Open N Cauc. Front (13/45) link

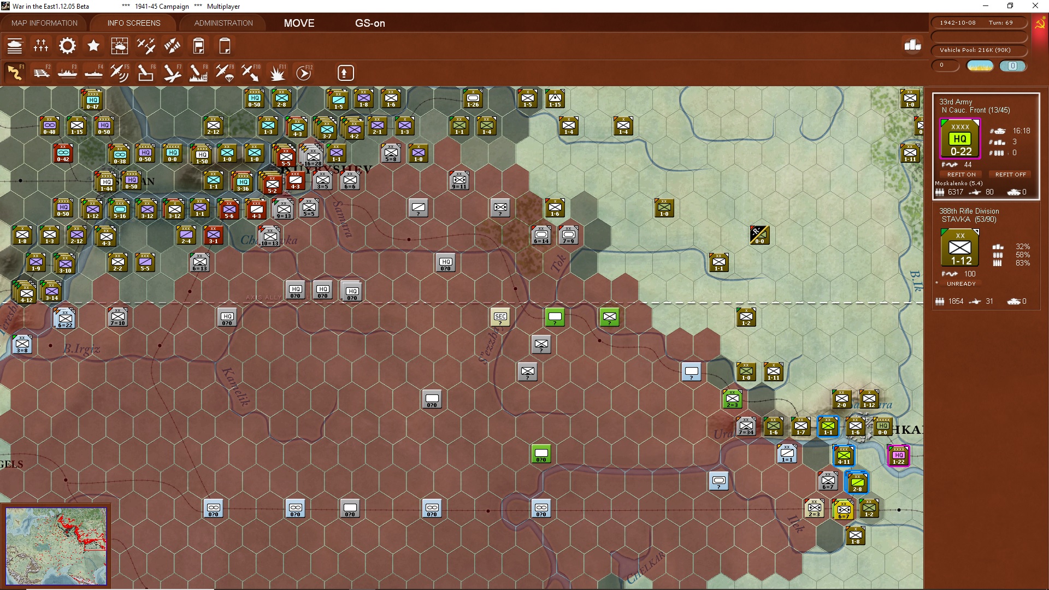point(975,110)
